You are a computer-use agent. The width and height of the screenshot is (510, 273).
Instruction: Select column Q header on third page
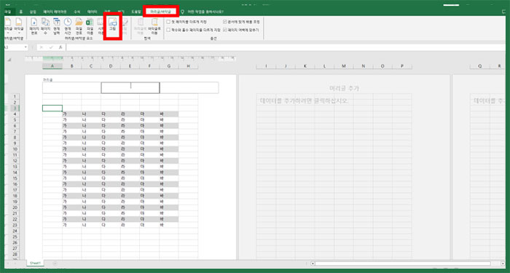(x=479, y=66)
